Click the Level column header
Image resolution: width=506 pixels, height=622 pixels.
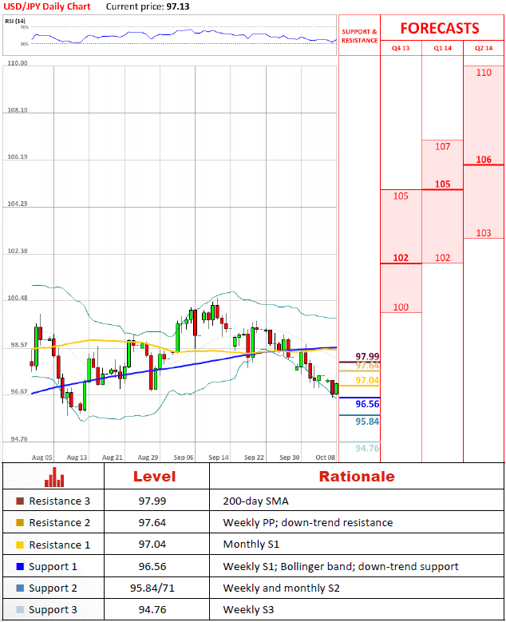(154, 477)
